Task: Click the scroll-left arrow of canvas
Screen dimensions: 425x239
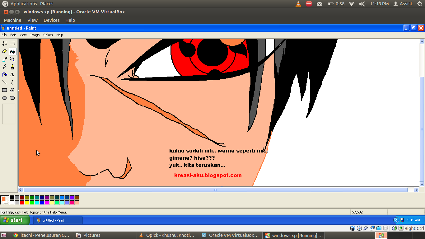Action: (21, 190)
